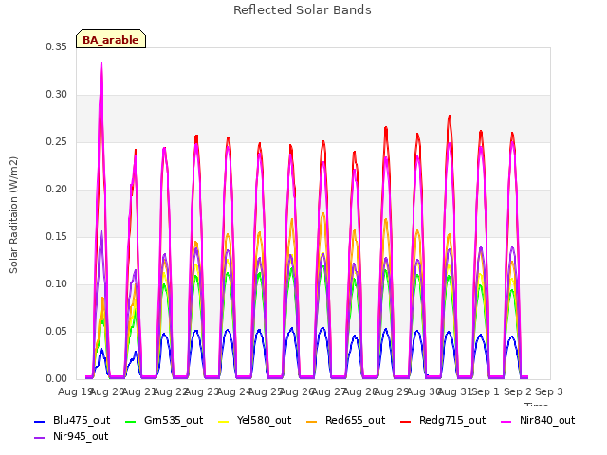Click the Reflected Solar Bands chart title
Image resolution: width=607 pixels, height=455 pixels.
[x=303, y=10]
